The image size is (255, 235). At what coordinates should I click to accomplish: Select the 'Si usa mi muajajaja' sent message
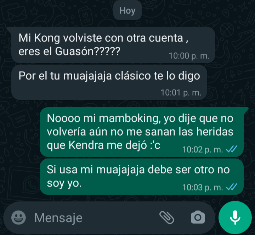(x=142, y=177)
